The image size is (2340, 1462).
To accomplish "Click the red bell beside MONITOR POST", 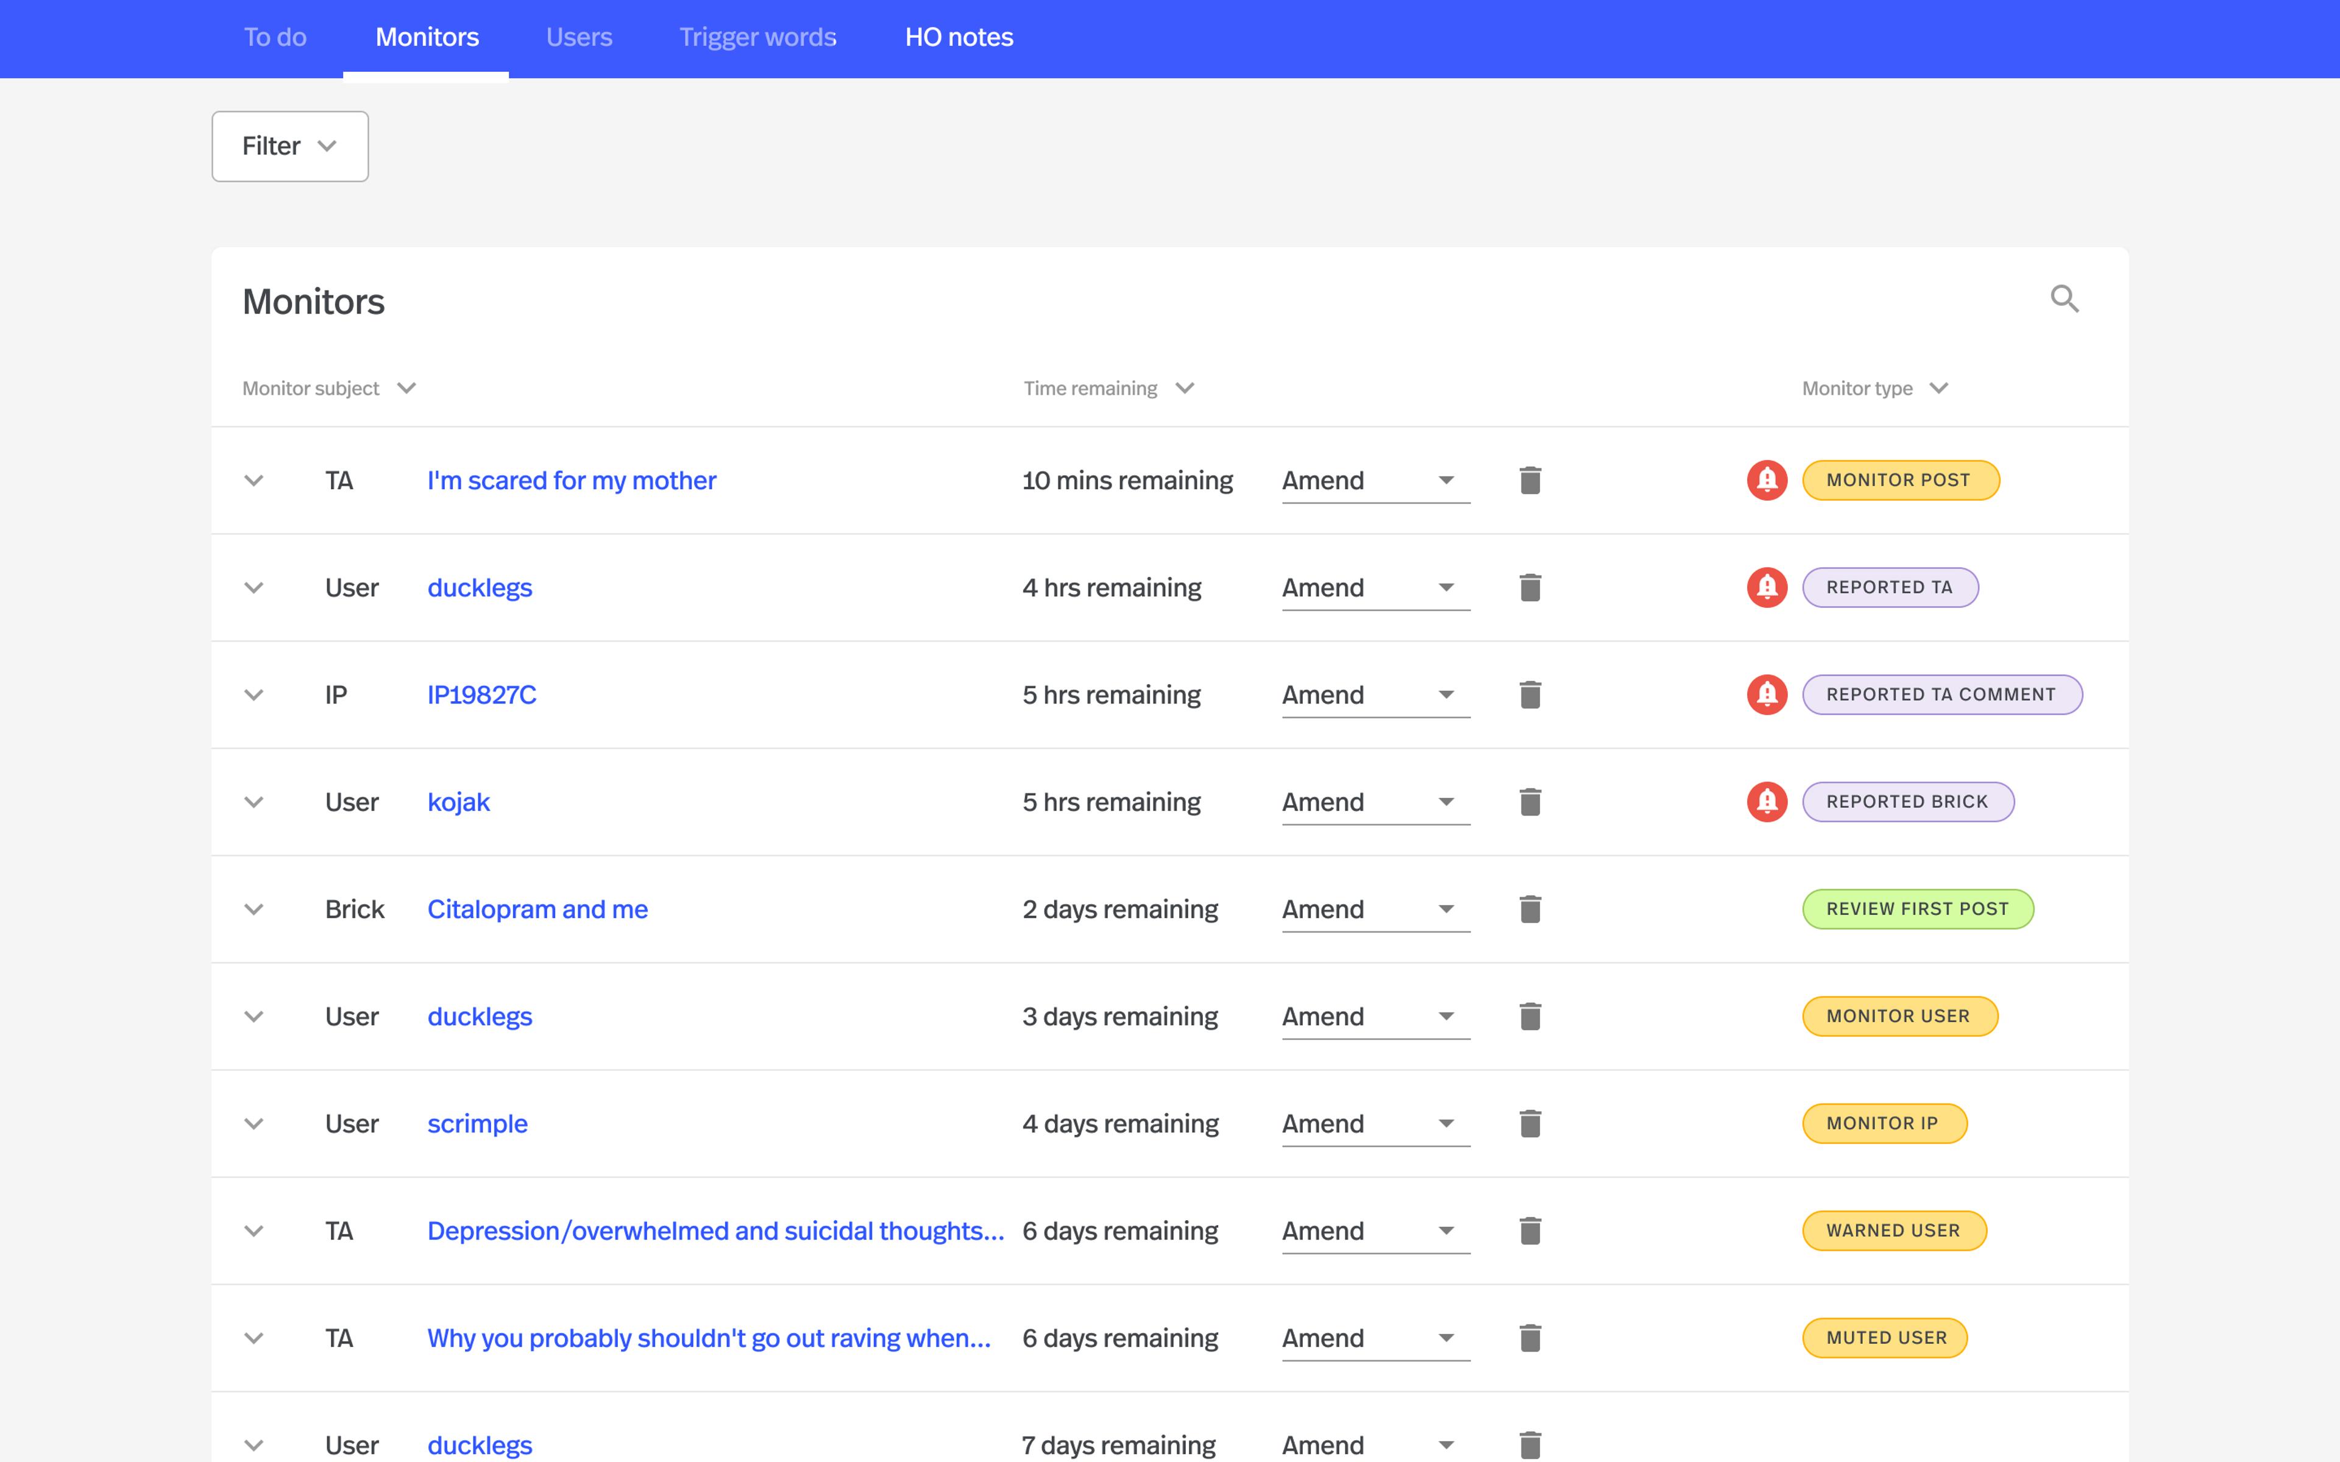I will 1767,481.
